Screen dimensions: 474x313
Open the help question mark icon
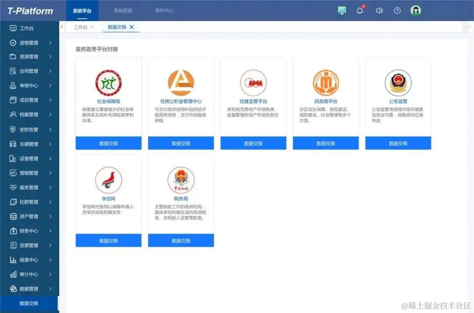[397, 11]
